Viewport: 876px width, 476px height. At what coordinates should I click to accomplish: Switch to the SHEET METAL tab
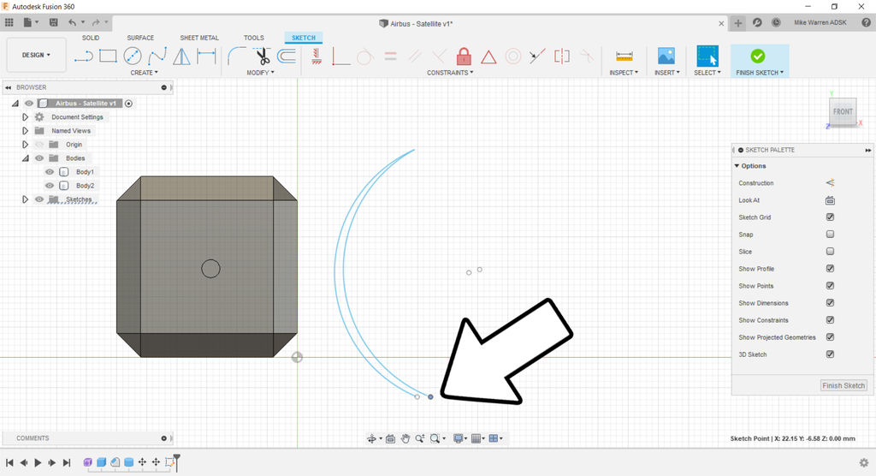coord(199,38)
